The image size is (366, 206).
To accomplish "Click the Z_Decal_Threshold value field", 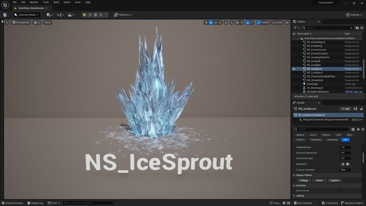I will (x=345, y=170).
